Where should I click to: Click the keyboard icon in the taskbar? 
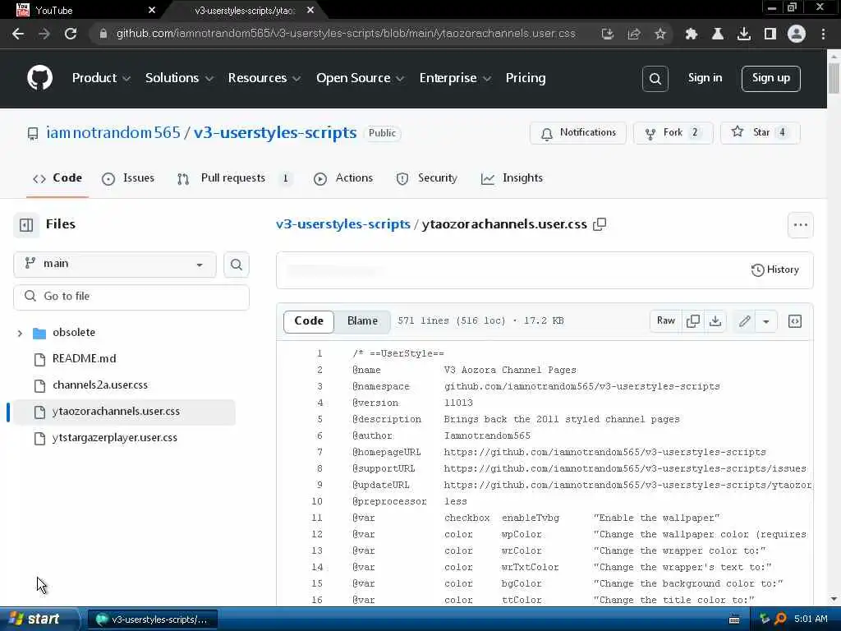tap(734, 619)
